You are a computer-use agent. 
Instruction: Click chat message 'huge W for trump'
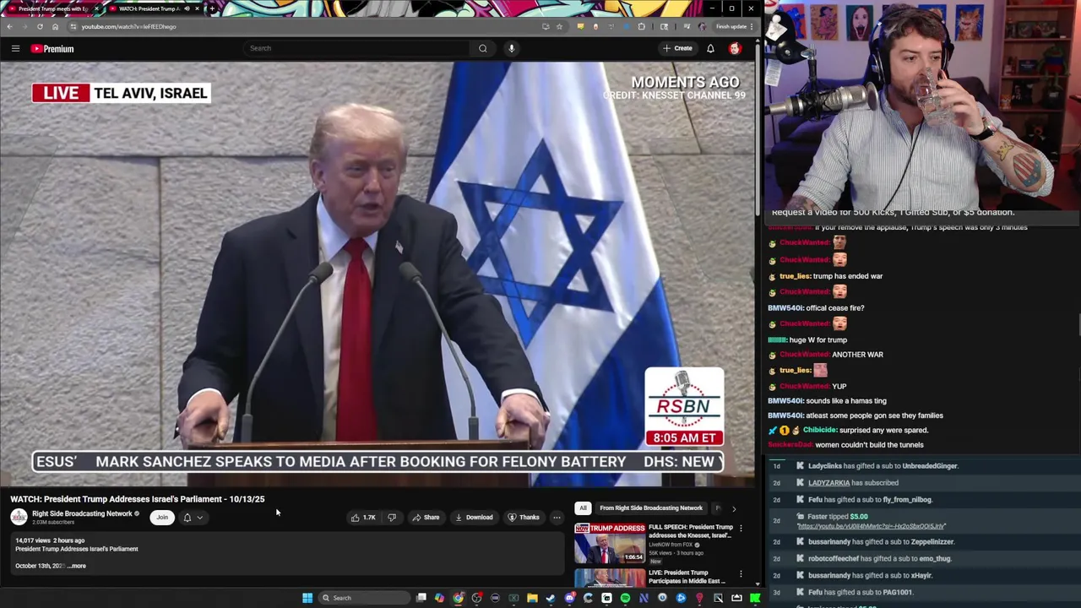pos(818,340)
